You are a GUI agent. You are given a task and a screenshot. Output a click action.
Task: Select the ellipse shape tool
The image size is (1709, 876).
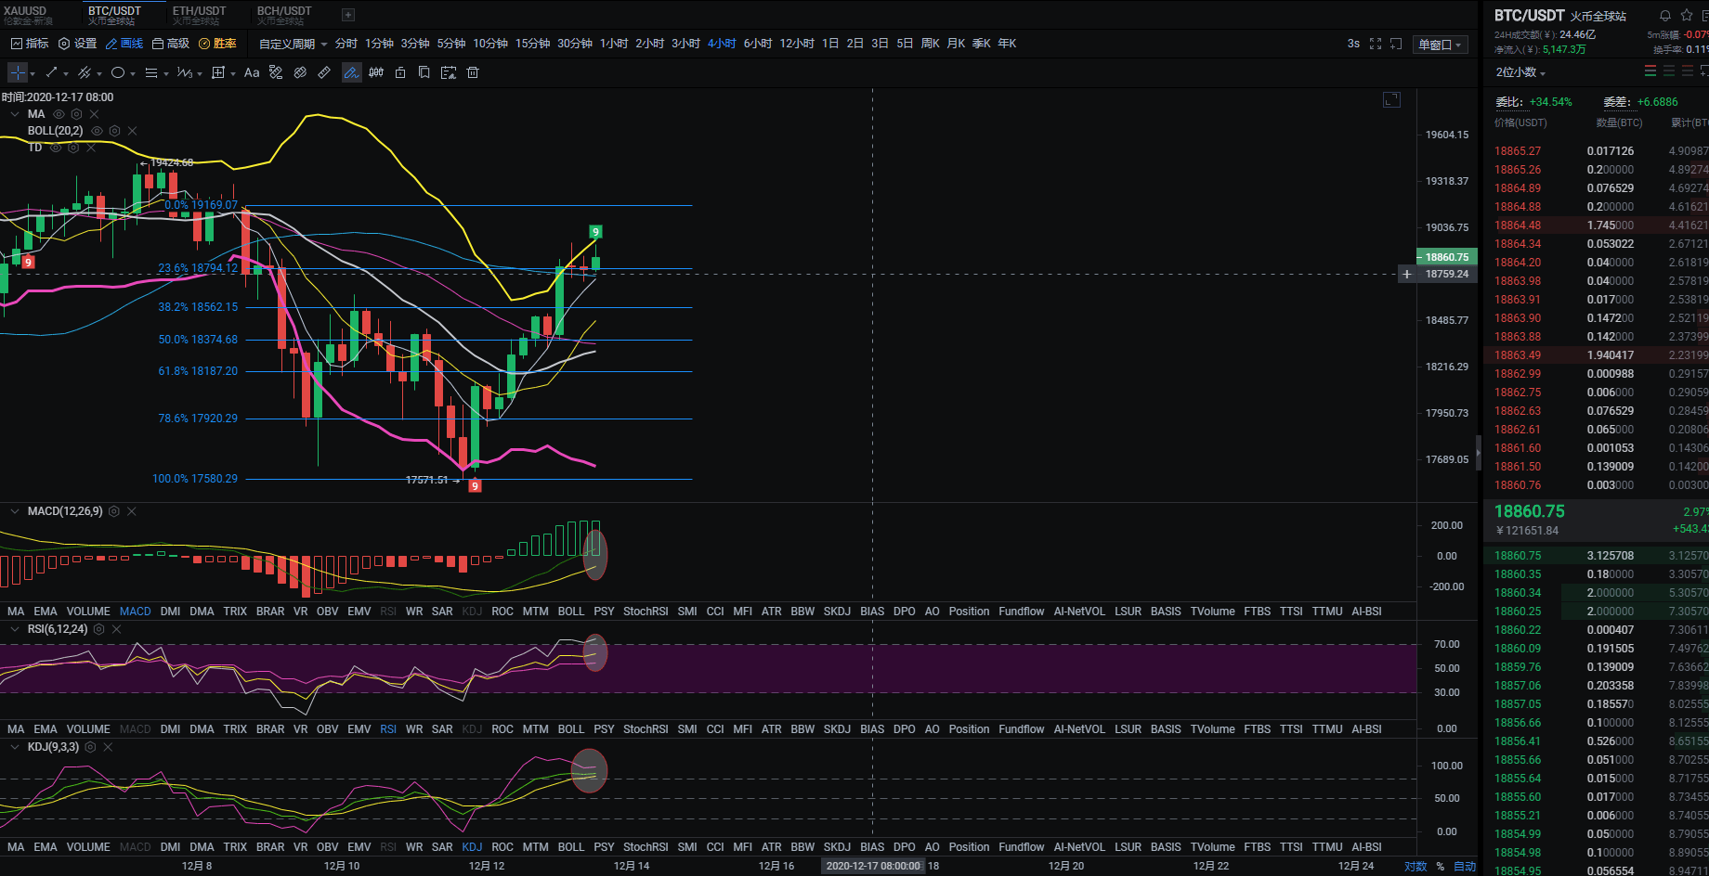118,72
